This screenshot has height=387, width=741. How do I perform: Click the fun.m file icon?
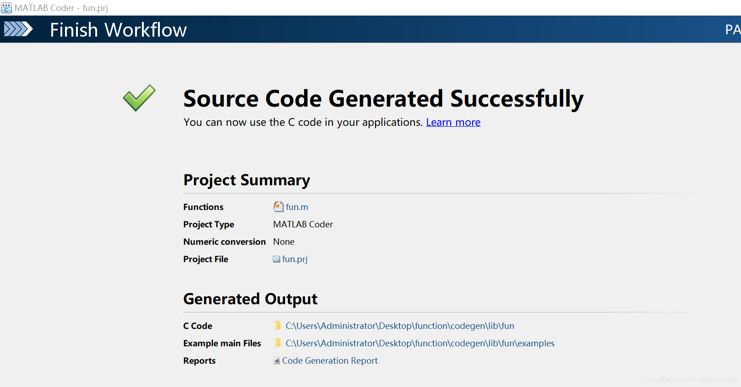(278, 207)
